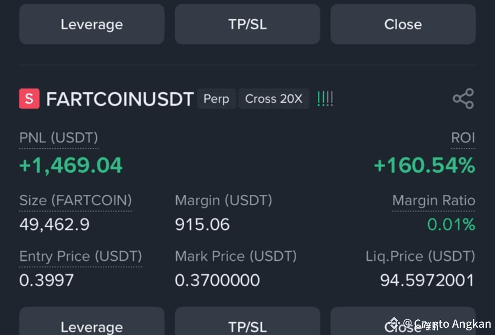This screenshot has width=495, height=335.
Task: Click the Entry Price (USDT) label
Action: [81, 257]
